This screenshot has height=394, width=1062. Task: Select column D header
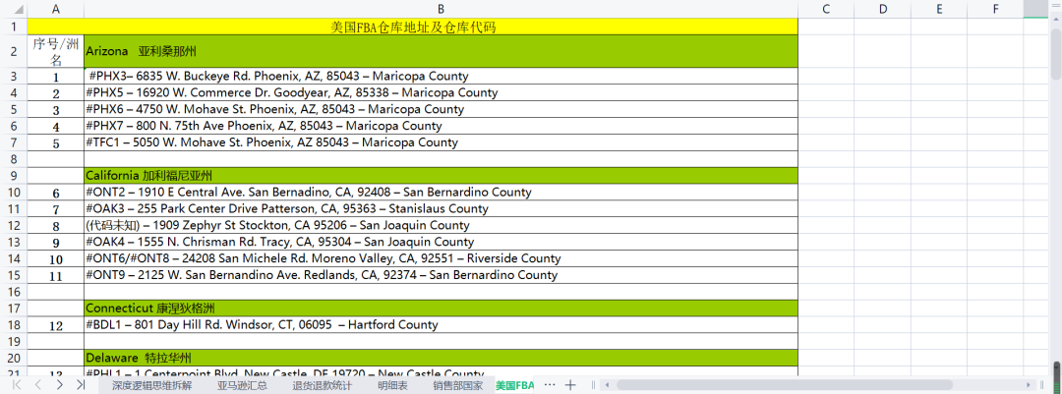coord(882,9)
